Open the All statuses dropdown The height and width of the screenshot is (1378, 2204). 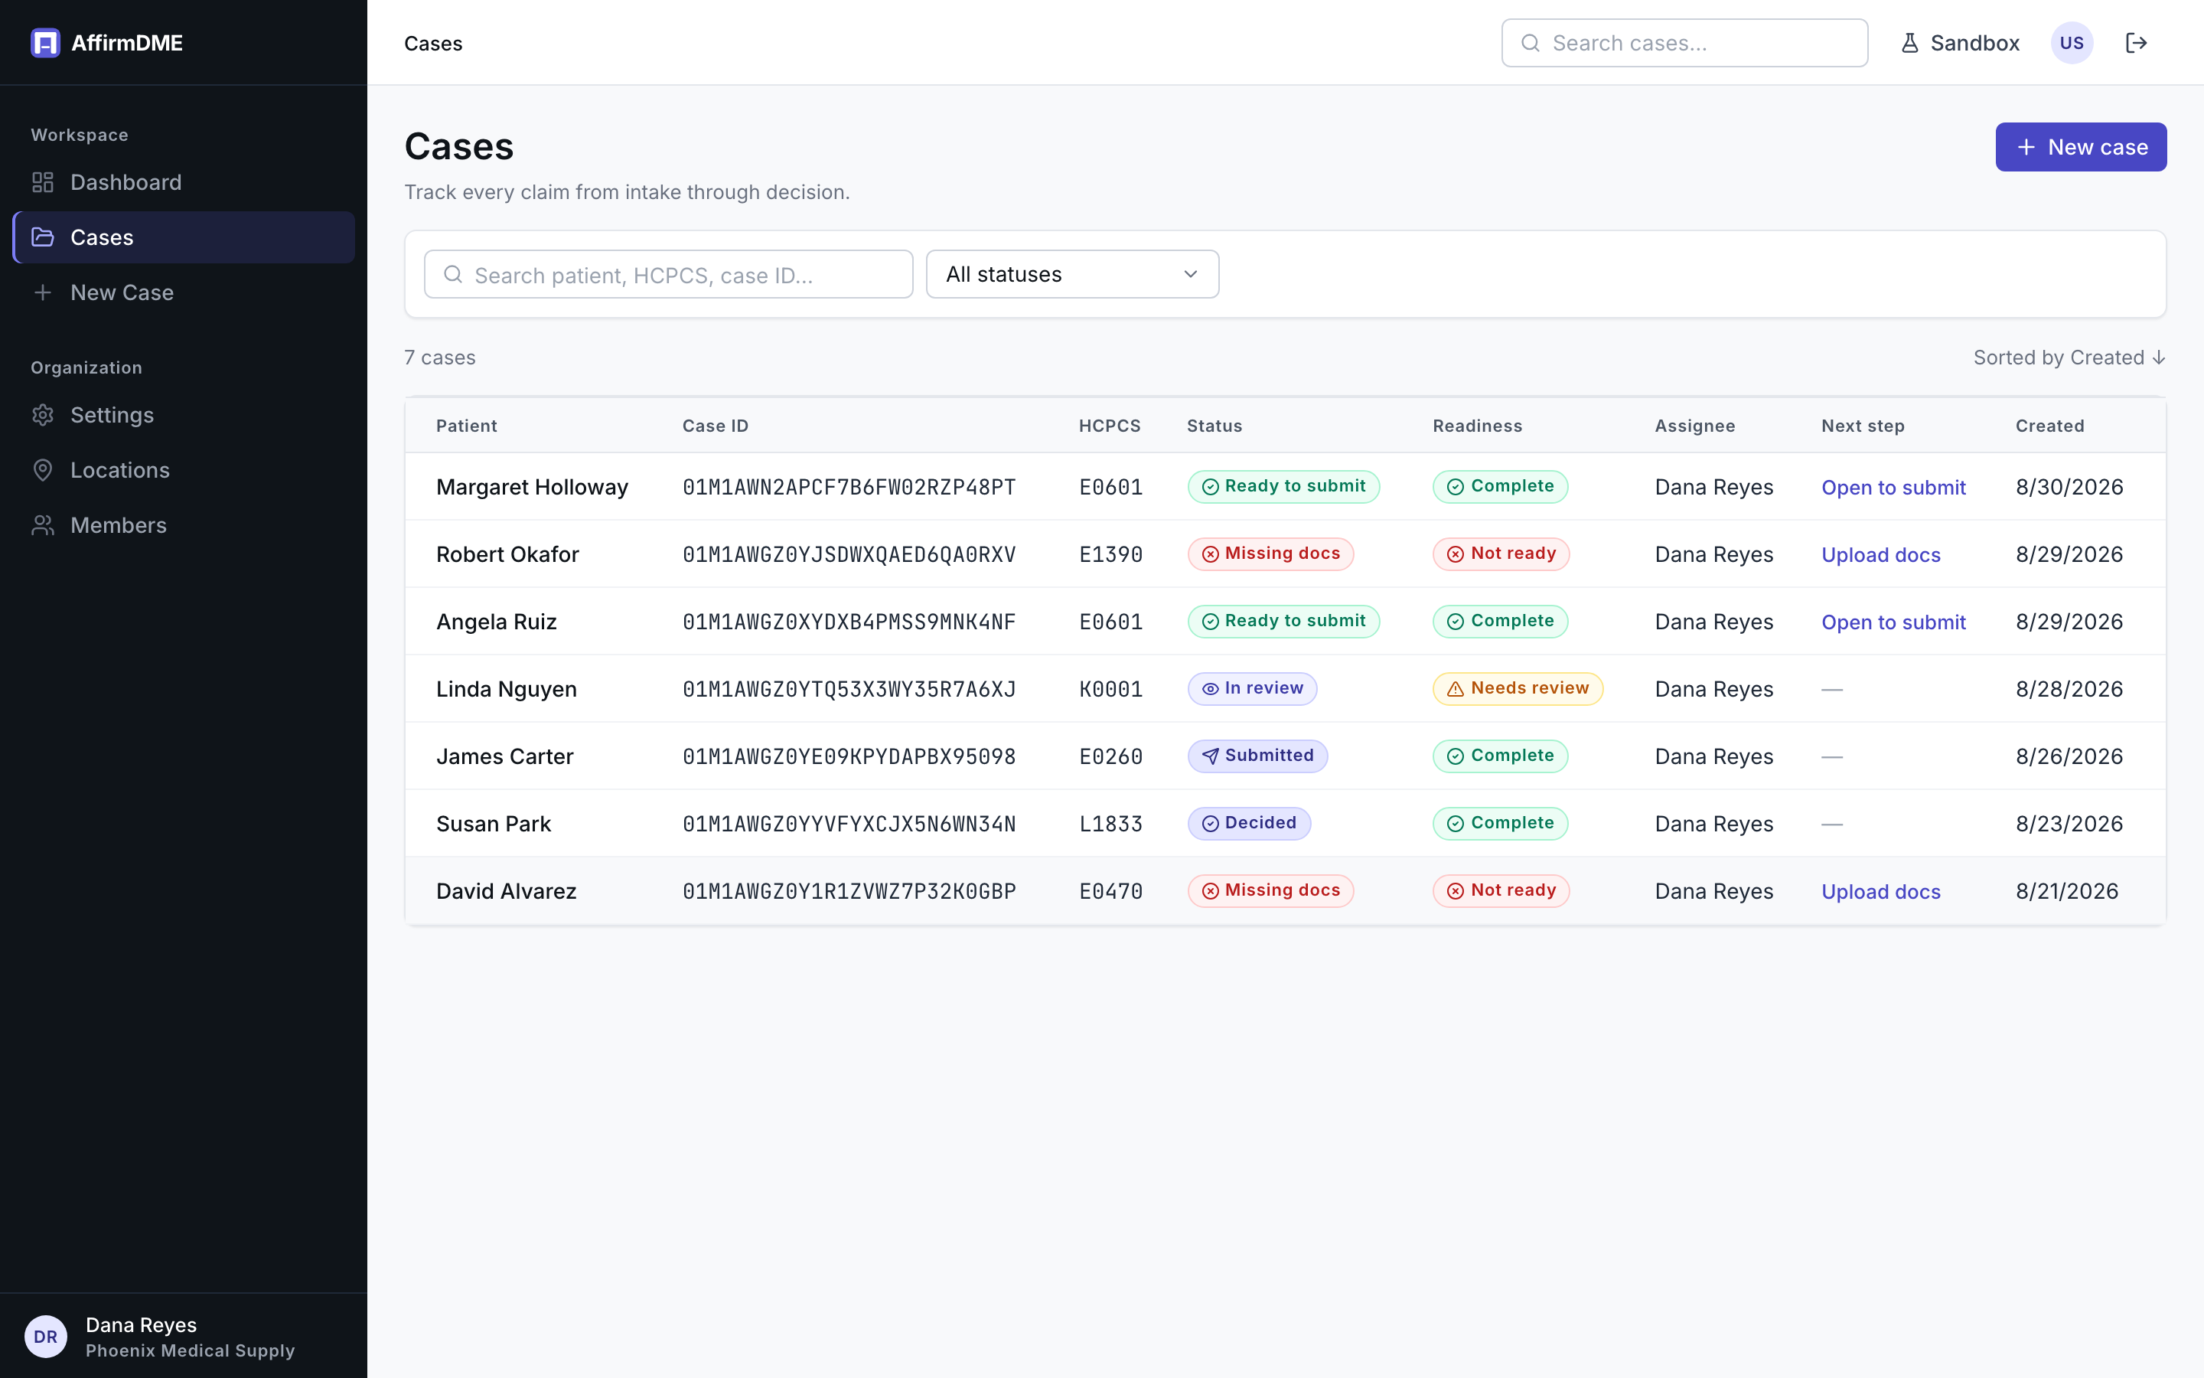[x=1072, y=274]
